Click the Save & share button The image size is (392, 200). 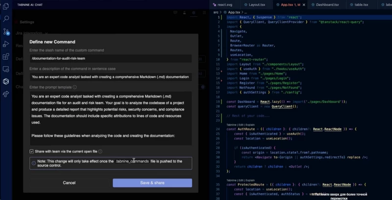[152, 183]
